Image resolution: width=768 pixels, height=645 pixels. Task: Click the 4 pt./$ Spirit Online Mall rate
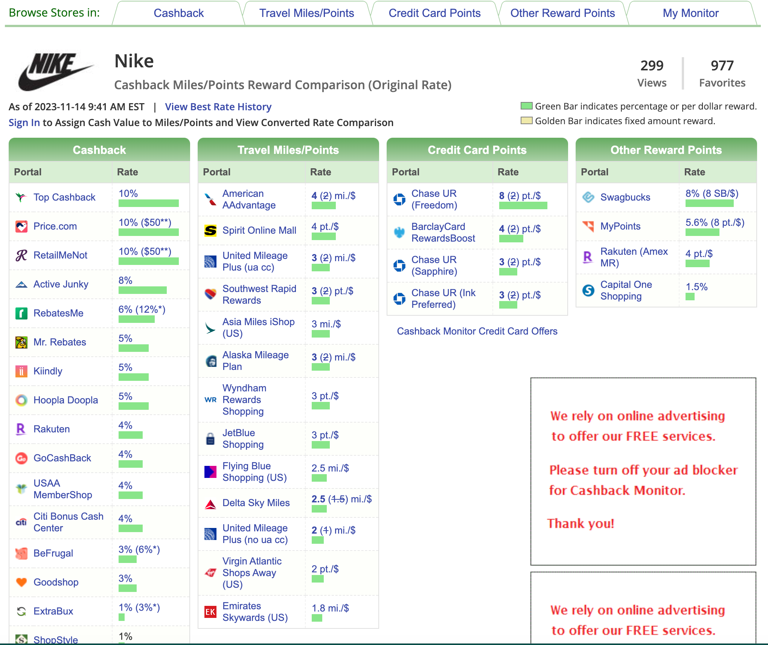pyautogui.click(x=325, y=227)
